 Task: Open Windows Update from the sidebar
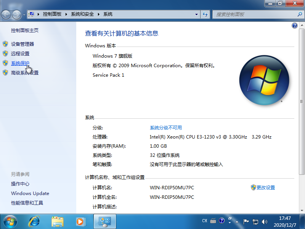30,194
